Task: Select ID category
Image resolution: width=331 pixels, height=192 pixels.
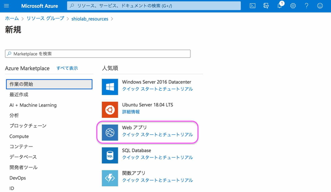Action: 12,188
